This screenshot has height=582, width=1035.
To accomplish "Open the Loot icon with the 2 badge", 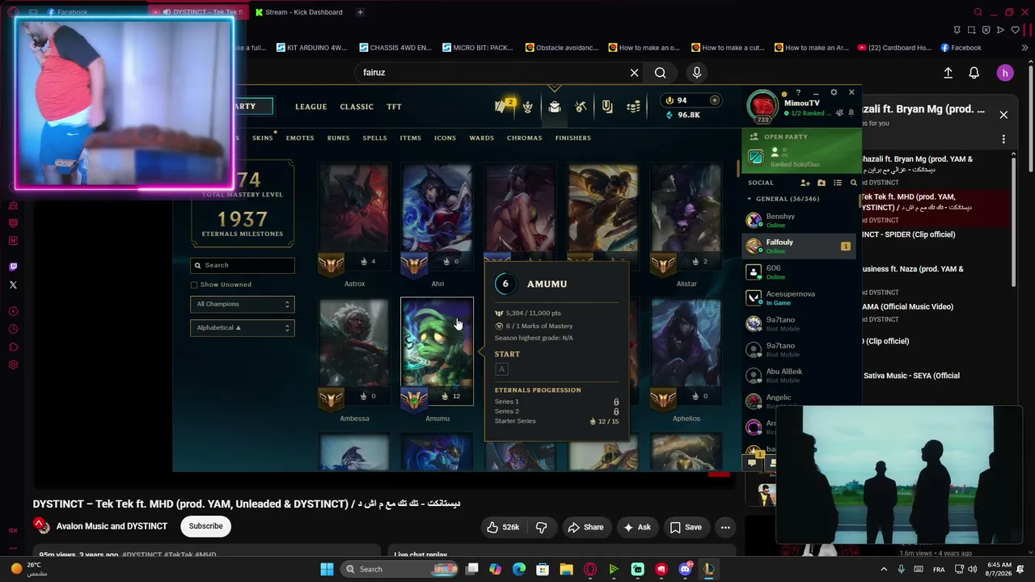I will 505,106.
